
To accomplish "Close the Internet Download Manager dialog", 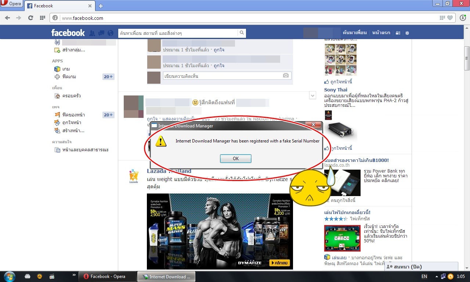I will 314,125.
